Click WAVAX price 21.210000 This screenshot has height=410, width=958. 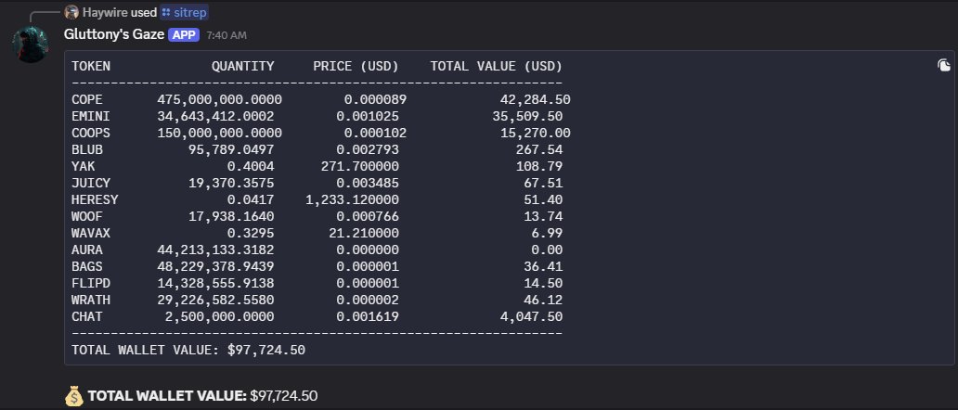[364, 233]
